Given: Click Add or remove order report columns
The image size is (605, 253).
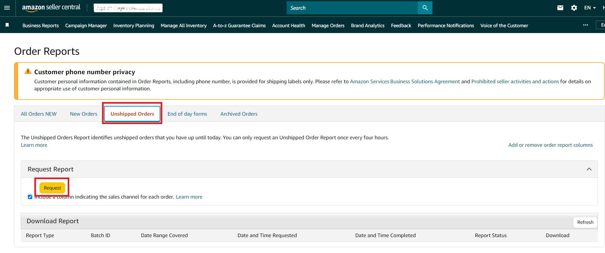Looking at the screenshot, I should coord(551,145).
